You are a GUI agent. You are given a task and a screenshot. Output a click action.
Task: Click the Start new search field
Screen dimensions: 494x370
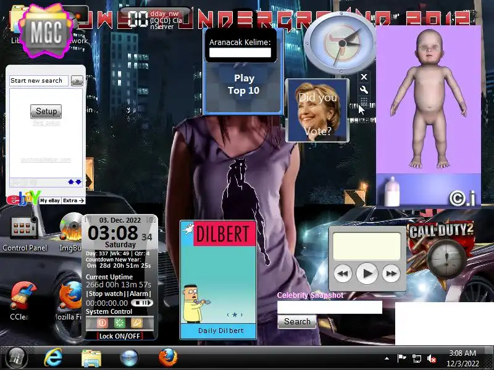point(39,81)
